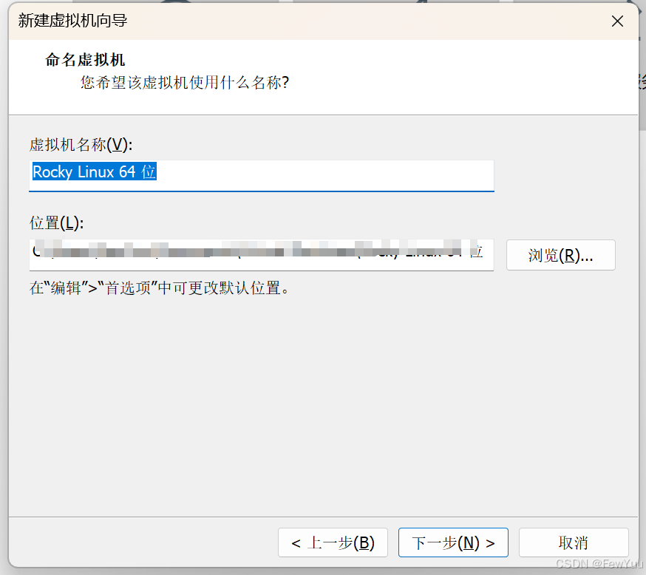
Task: Click the virtual machine name input field
Action: [x=261, y=175]
